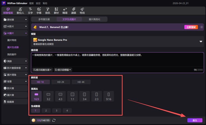Click the coin icon beside 100/146195

pos(33,120)
